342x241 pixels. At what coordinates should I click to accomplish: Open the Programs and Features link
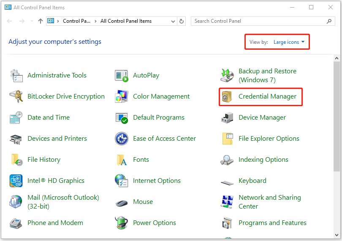point(272,223)
